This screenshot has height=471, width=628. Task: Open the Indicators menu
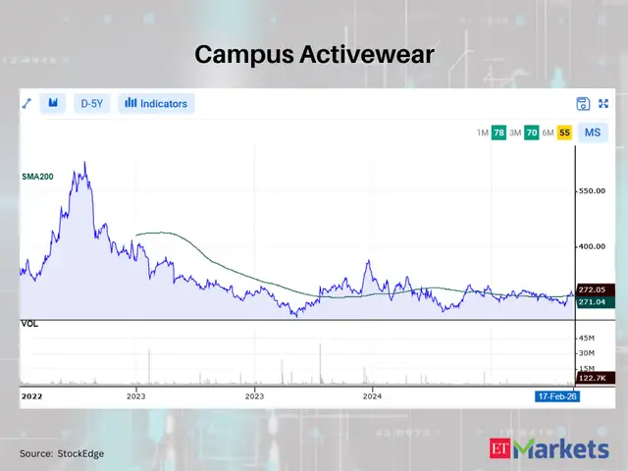[156, 104]
